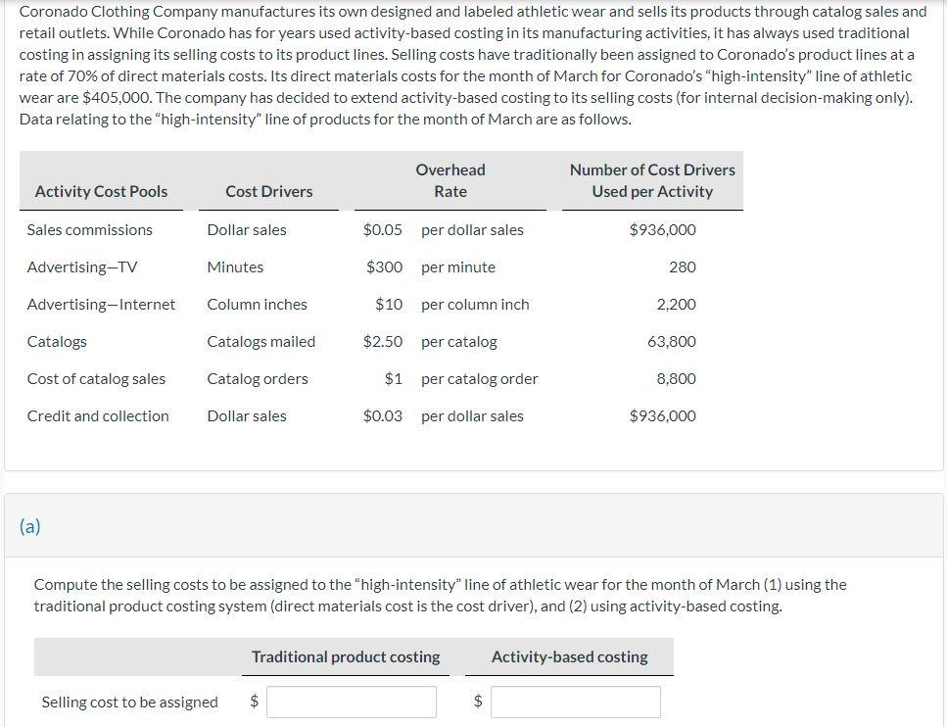
Task: Select the 'Advertising—Internet' row label
Action: (102, 305)
